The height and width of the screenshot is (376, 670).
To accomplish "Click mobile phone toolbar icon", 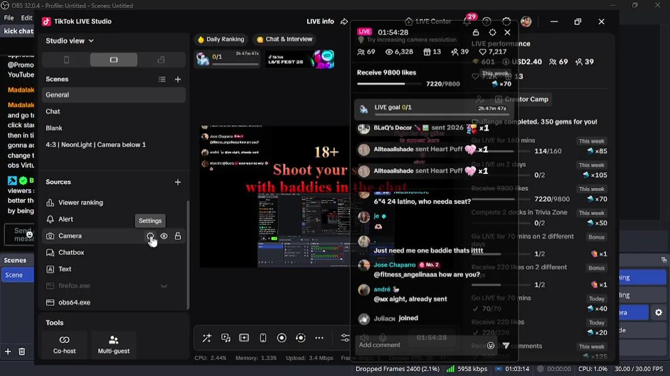I will coord(263,338).
